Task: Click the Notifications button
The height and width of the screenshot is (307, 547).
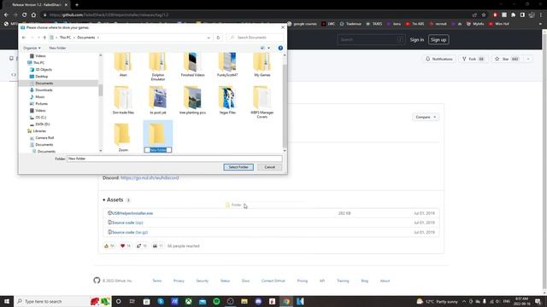Action: [x=438, y=59]
